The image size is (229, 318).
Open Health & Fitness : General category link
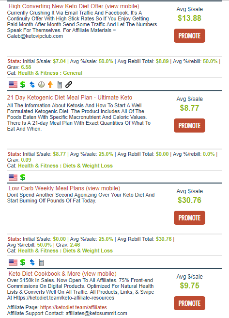click(x=50, y=73)
